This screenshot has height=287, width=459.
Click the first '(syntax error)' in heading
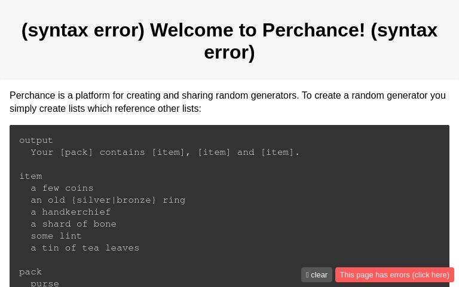pos(83,30)
